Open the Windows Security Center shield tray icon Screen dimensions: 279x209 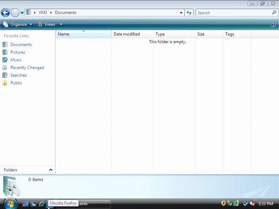[223, 203]
